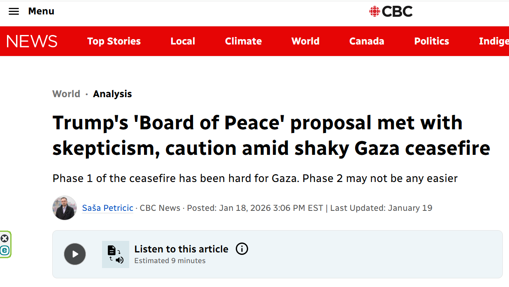This screenshot has height=287, width=509.
Task: Select the Canada tab in the navbar
Action: (x=366, y=41)
